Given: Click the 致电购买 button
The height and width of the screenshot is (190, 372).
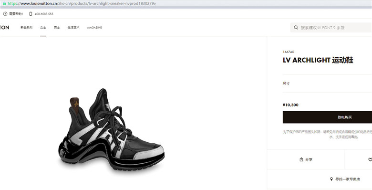Looking at the screenshot, I should [x=327, y=117].
